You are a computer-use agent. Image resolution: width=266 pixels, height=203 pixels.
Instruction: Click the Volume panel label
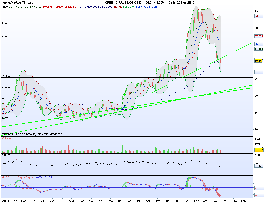tap(6, 138)
